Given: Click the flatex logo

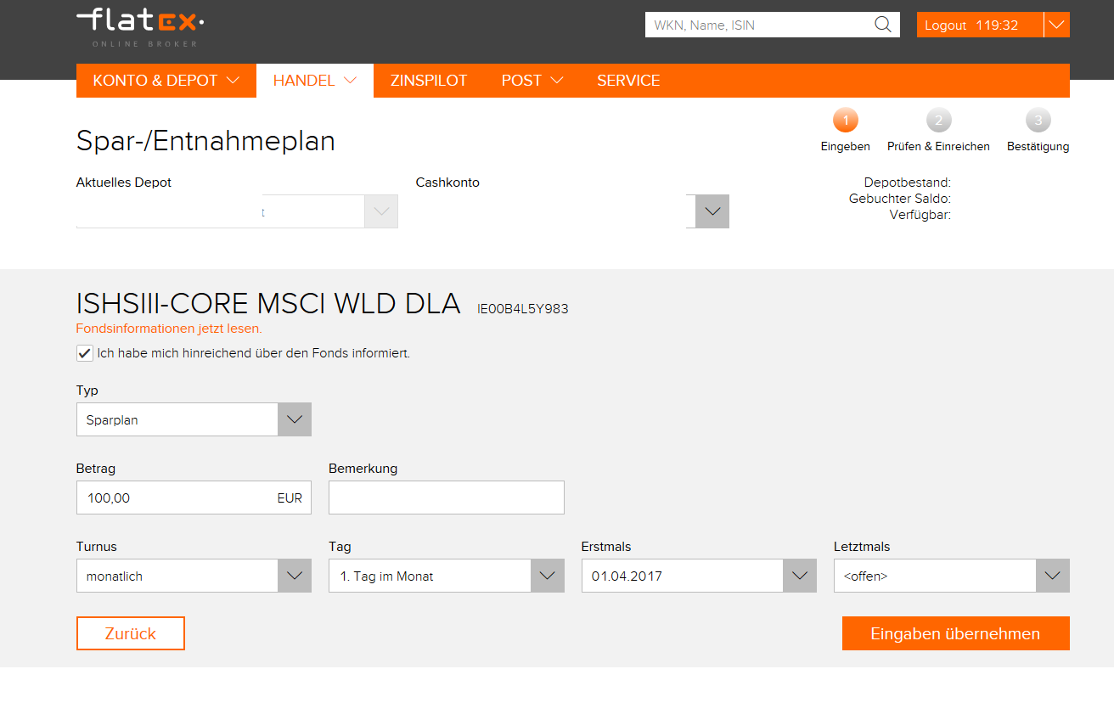Looking at the screenshot, I should [x=140, y=26].
